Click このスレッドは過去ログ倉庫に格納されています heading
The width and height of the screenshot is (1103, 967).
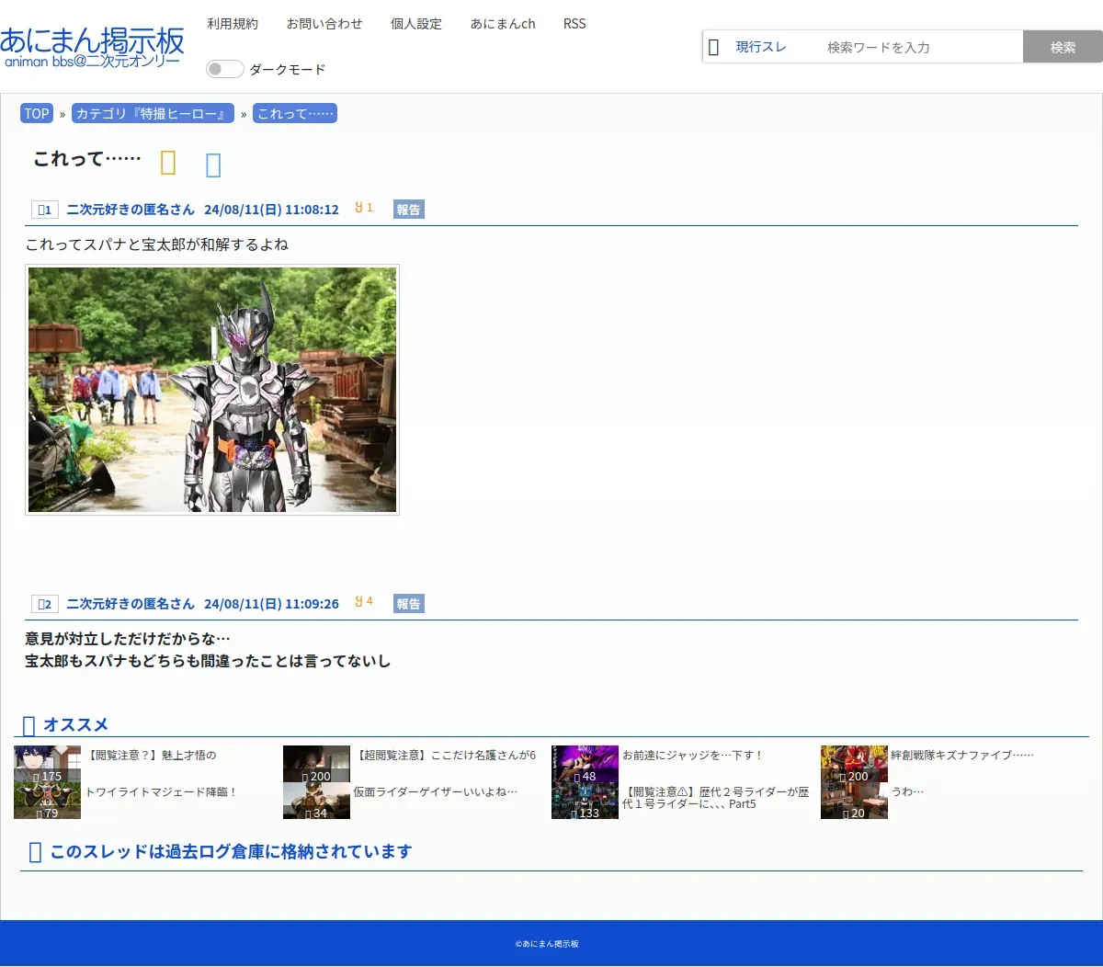231,852
